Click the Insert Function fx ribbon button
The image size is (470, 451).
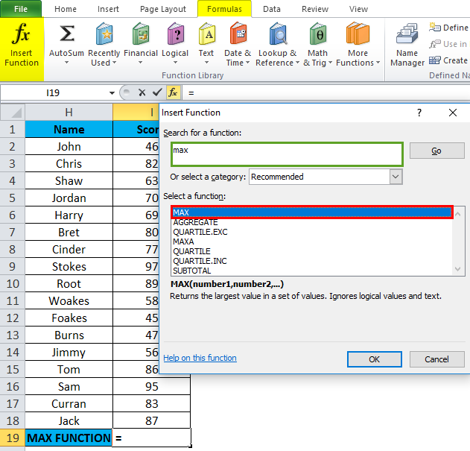click(x=22, y=49)
